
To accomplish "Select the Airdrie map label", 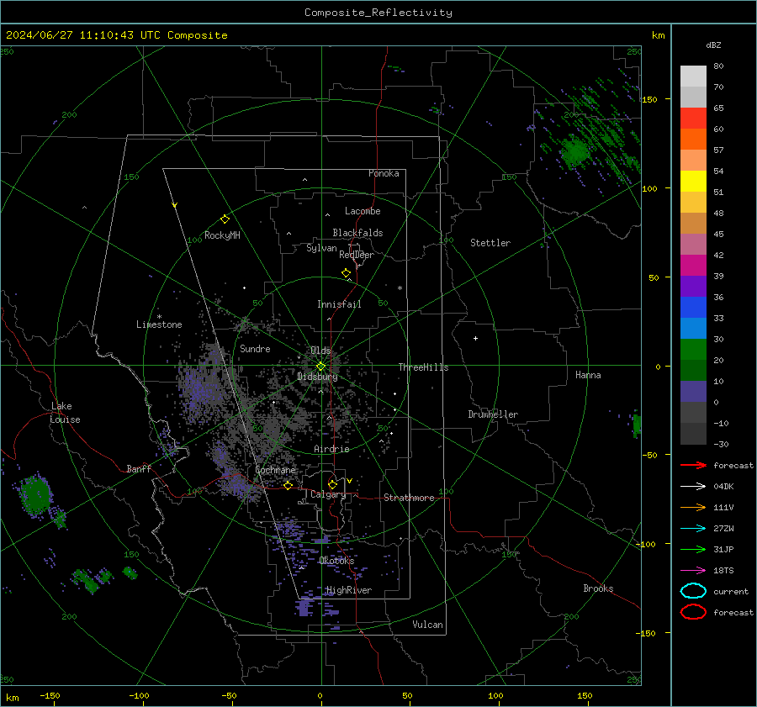I will click(x=331, y=449).
